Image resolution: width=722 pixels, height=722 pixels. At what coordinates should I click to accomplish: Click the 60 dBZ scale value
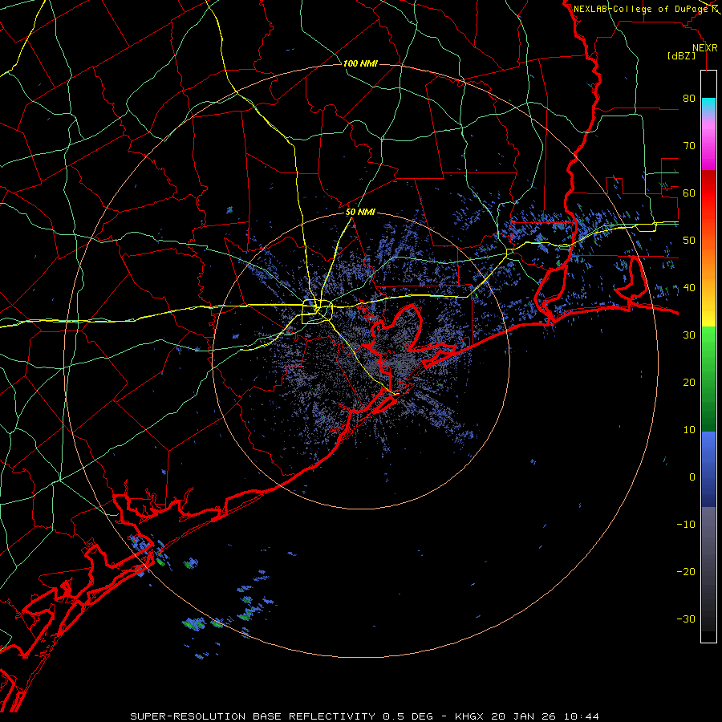[x=689, y=193]
